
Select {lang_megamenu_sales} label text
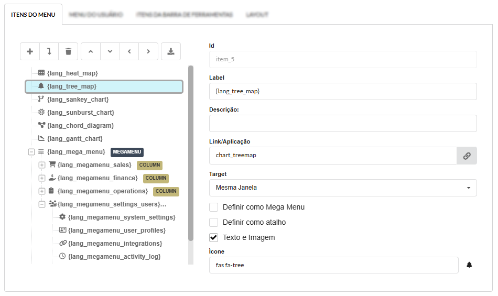(x=94, y=165)
